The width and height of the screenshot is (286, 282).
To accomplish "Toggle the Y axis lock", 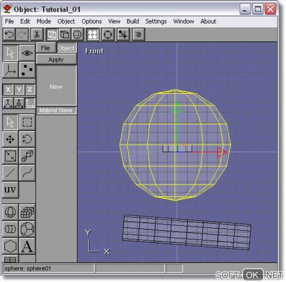I will (19, 89).
